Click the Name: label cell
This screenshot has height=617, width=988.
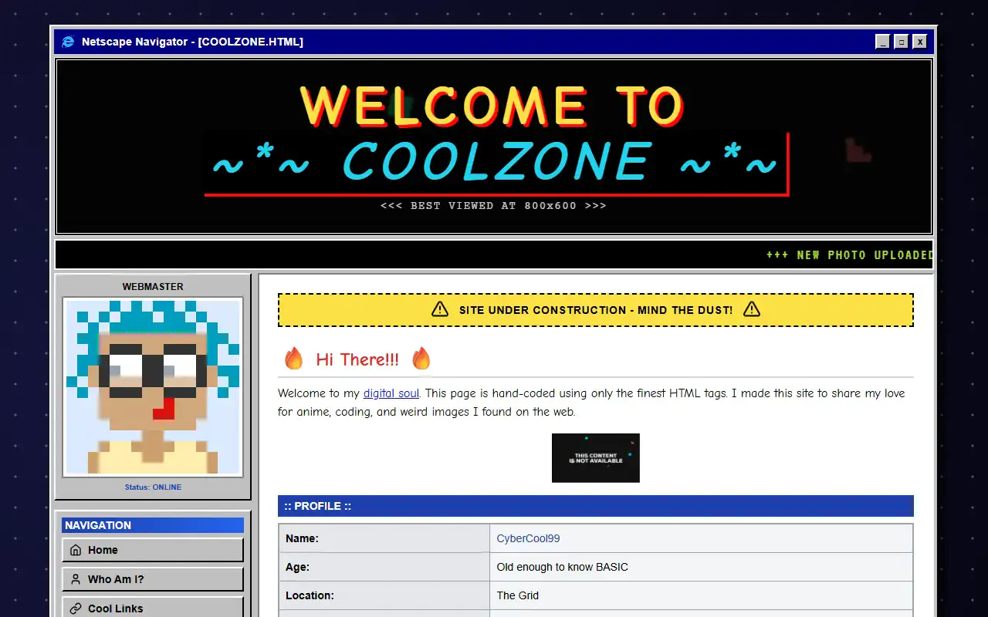384,538
